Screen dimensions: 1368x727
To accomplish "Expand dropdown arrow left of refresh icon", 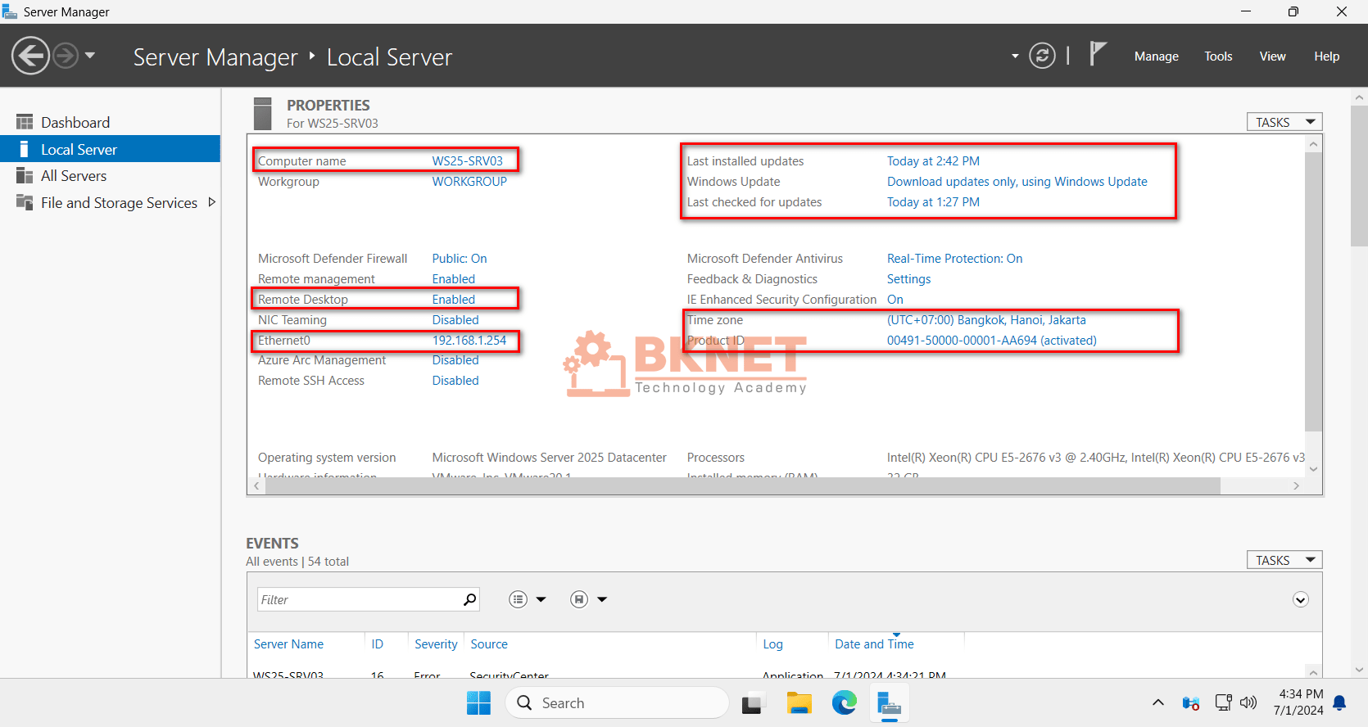I will (1015, 56).
